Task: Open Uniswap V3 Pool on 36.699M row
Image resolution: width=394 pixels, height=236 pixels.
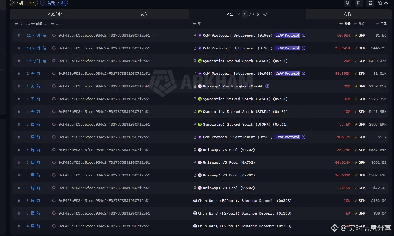Action: point(229,175)
